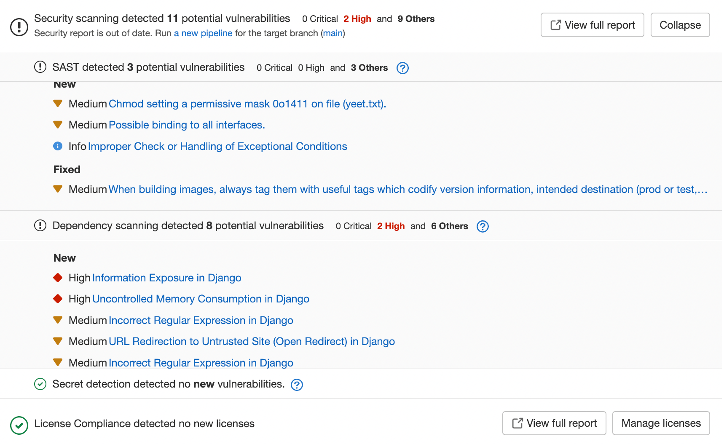The height and width of the screenshot is (444, 724).
Task: Collapse the security report widget
Action: [680, 25]
